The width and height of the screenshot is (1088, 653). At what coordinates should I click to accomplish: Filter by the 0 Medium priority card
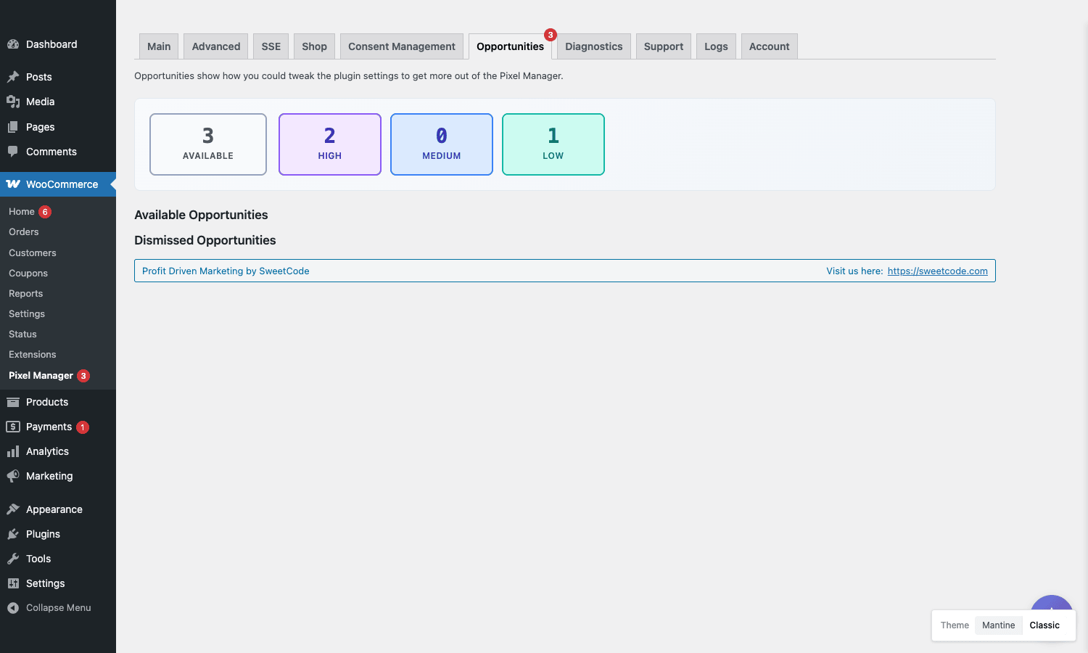(x=442, y=144)
